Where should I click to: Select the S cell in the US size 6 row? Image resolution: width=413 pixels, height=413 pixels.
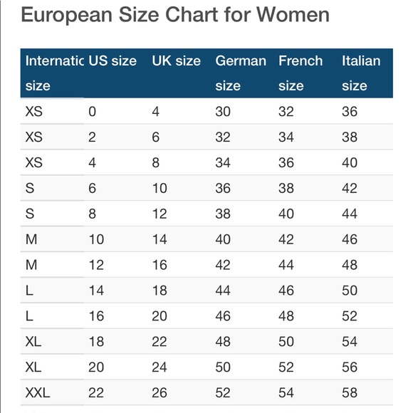[30, 188]
